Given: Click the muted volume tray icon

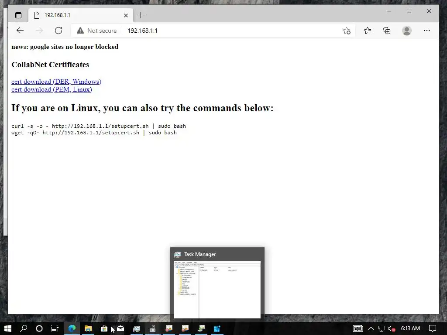Looking at the screenshot, I should [x=392, y=328].
